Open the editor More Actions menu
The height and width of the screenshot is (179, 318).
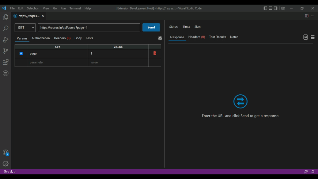click(x=312, y=16)
